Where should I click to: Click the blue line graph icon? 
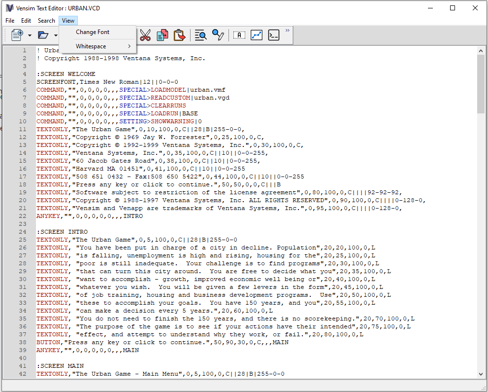257,35
